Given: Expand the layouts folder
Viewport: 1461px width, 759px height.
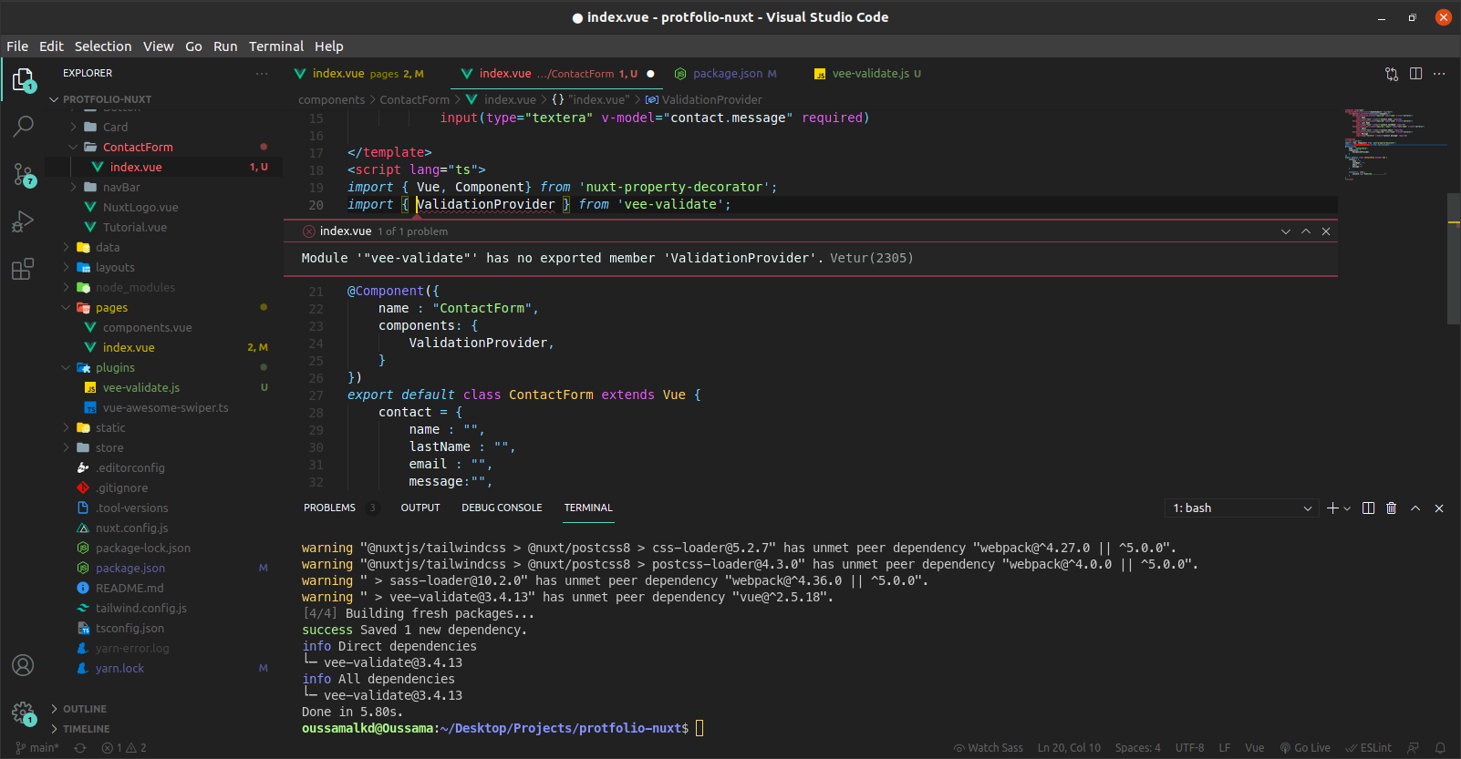Looking at the screenshot, I should coord(115,267).
